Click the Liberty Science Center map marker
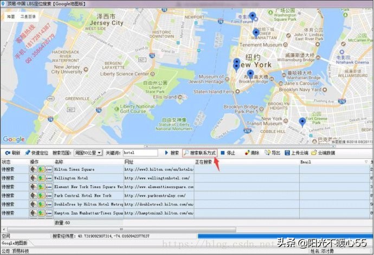Image resolution: width=374 pixels, height=255 pixels. point(153,74)
